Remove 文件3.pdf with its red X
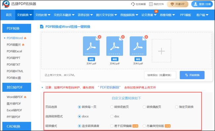The width and height of the screenshot is (215, 131). 146,37
